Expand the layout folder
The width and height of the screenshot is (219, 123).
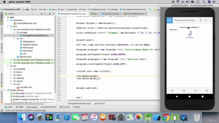(x=11, y=72)
